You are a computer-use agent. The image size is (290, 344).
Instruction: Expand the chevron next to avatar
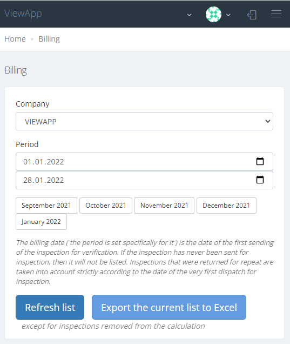228,15
